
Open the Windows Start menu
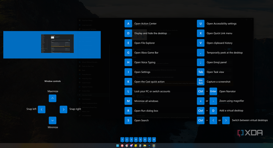pyautogui.click(x=117, y=146)
